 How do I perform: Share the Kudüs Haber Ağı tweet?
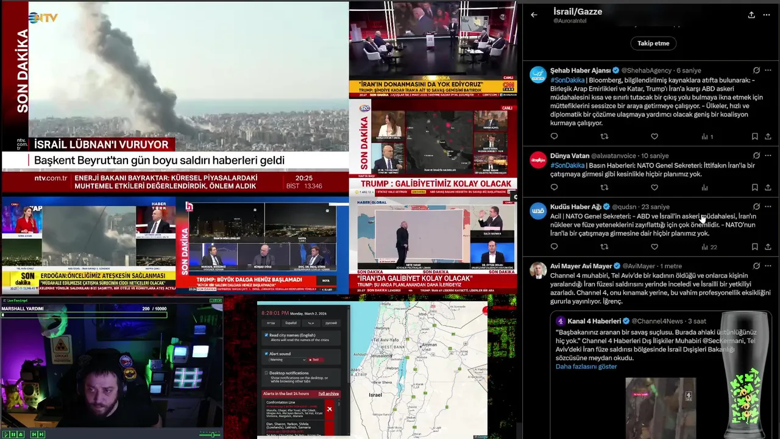768,247
